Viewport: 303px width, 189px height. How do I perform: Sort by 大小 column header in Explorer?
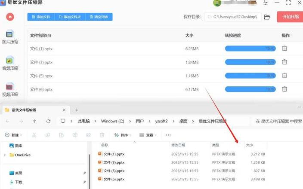point(250,145)
